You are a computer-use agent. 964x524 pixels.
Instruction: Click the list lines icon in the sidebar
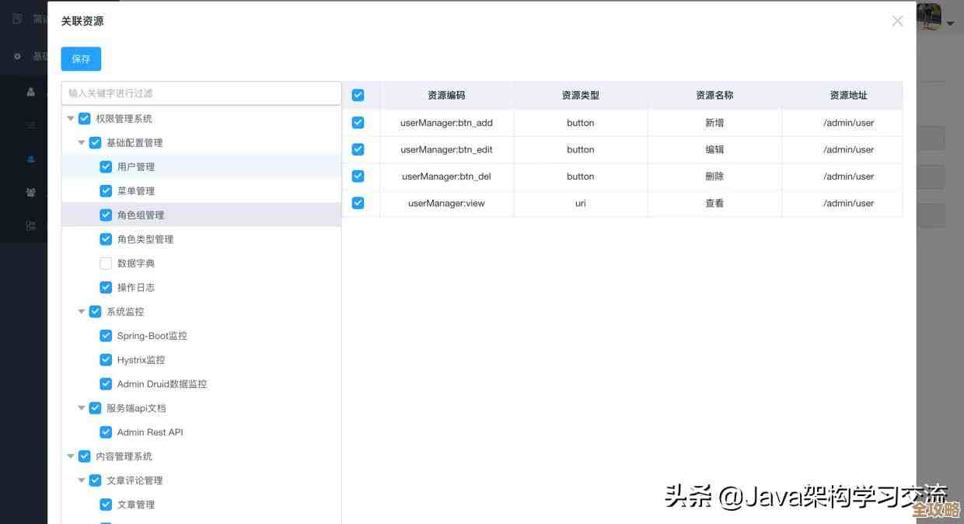(x=30, y=124)
